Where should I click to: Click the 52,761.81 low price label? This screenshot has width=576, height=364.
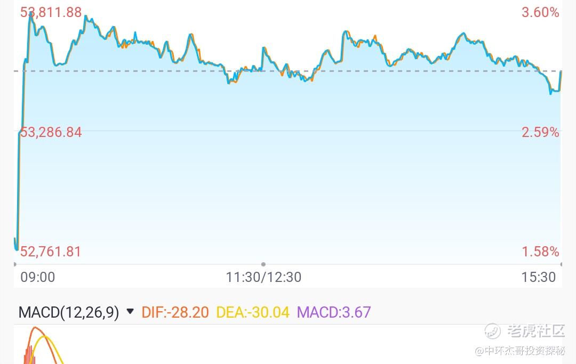tap(50, 252)
